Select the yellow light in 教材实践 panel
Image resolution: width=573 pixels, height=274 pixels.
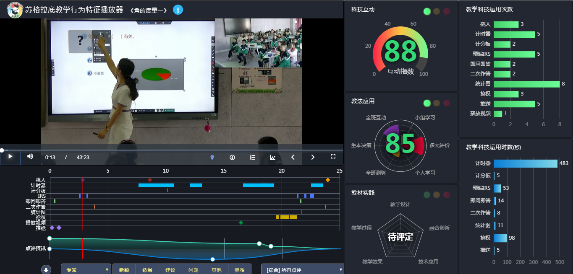[x=437, y=195]
